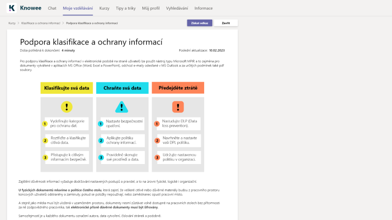392x220 pixels.
Task: Click yellow number 1 step badge
Action: [45, 124]
